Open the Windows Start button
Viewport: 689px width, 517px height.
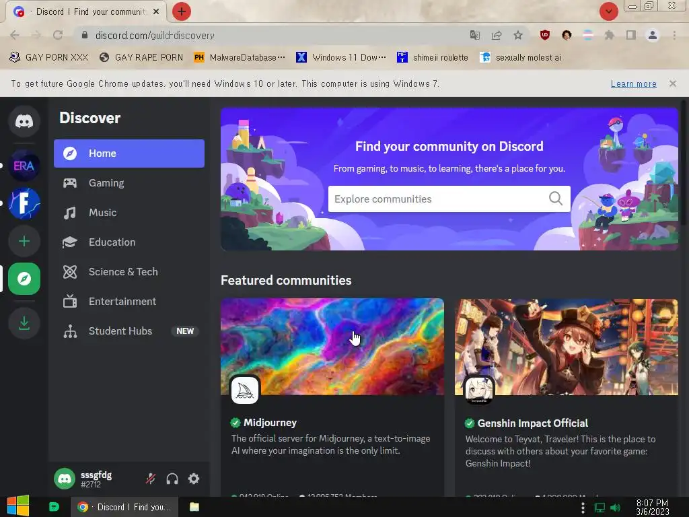coord(18,506)
